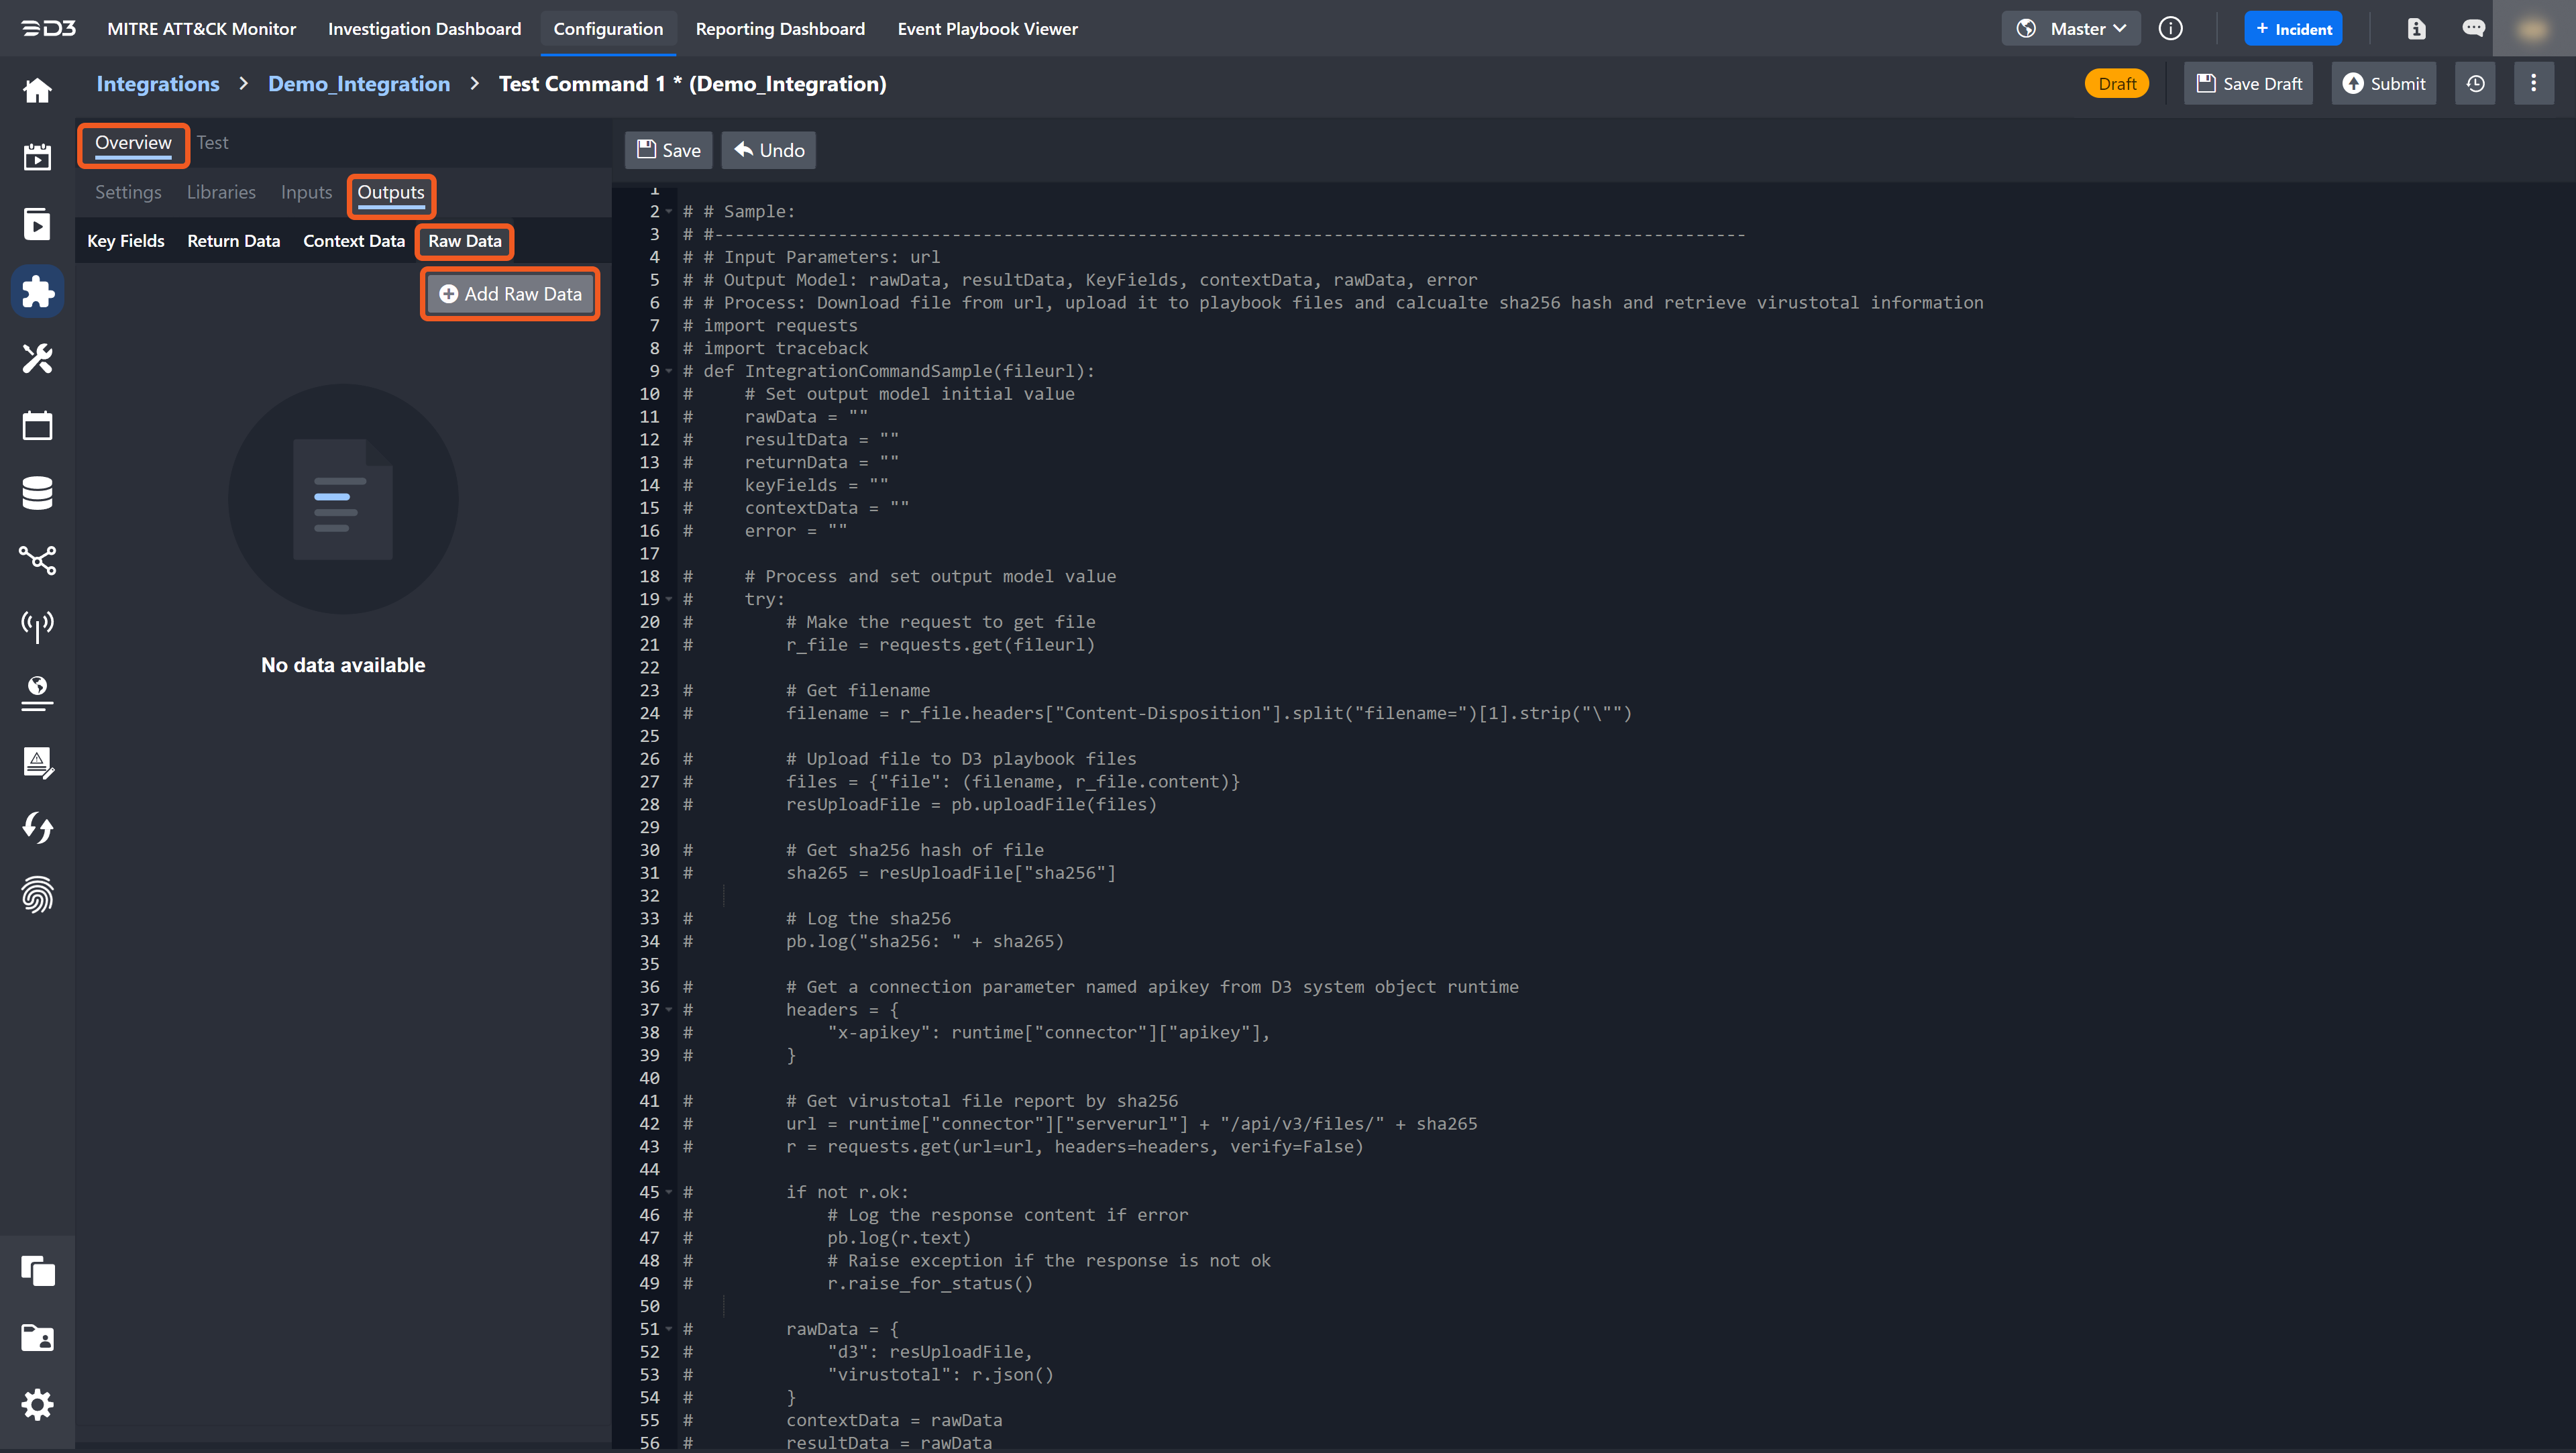
Task: Collapse code fold arrow at line 51
Action: (x=669, y=1329)
